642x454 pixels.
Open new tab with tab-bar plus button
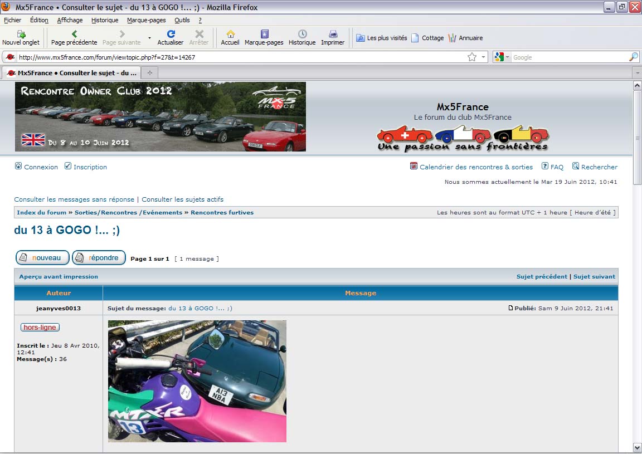click(149, 73)
